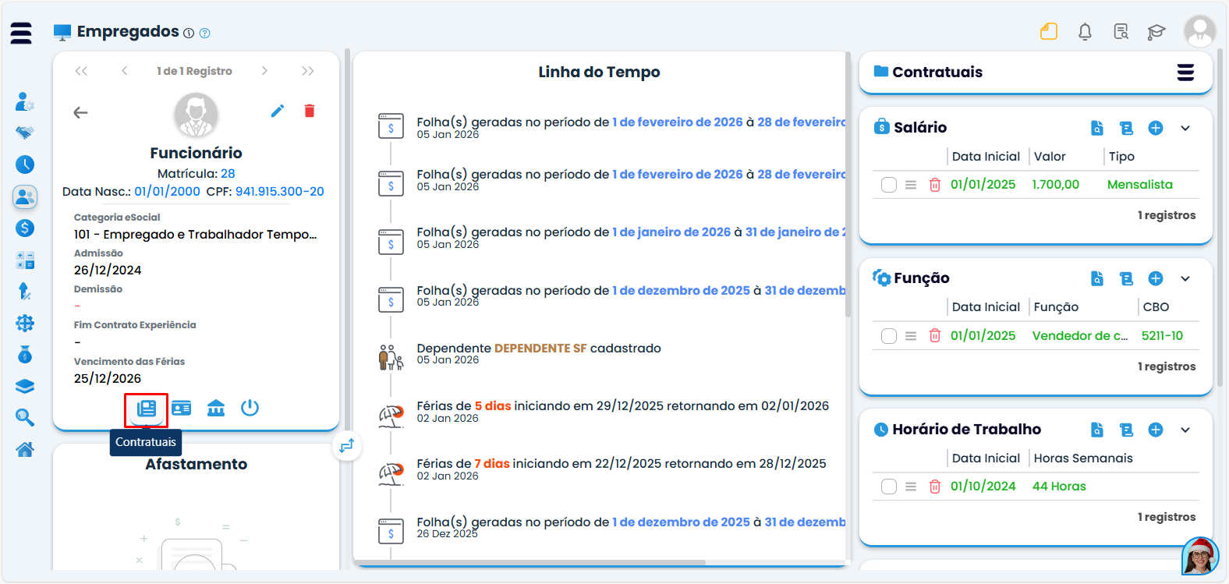The image size is (1229, 584).
Task: Select the Vendedor Função row checkbox
Action: pyautogui.click(x=889, y=336)
